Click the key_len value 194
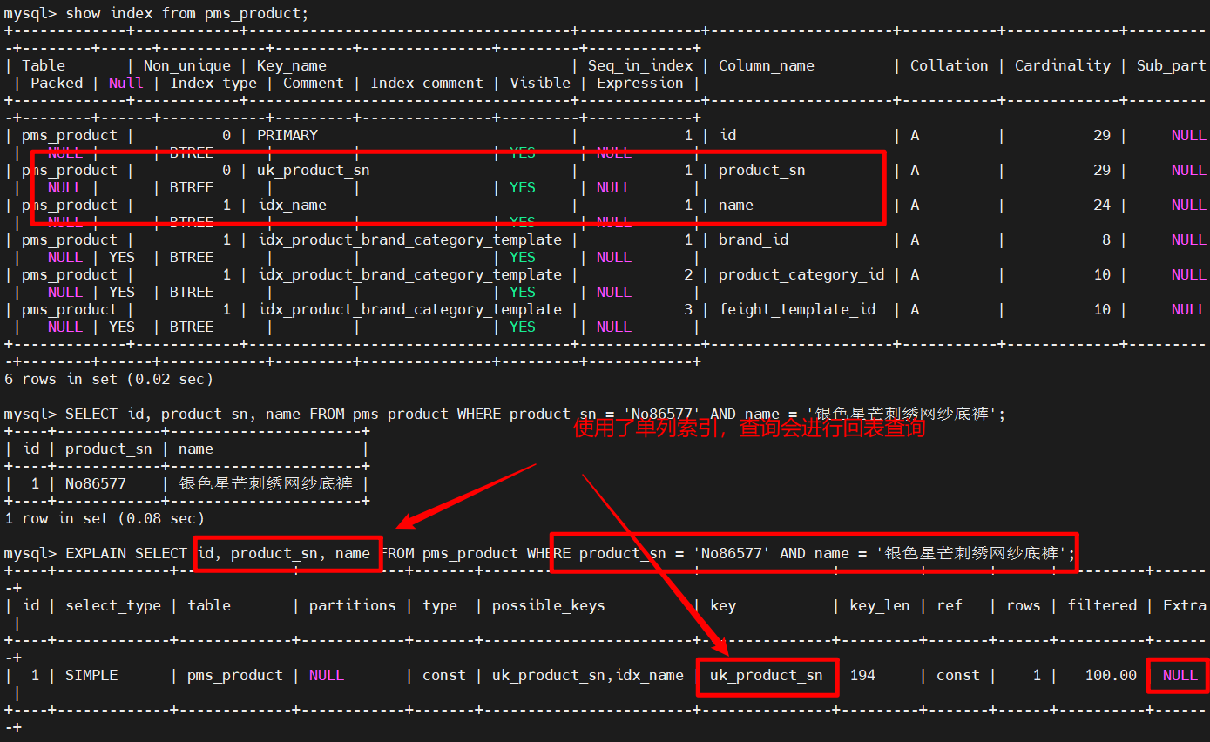Screen dimensions: 1210x742 [x=862, y=676]
